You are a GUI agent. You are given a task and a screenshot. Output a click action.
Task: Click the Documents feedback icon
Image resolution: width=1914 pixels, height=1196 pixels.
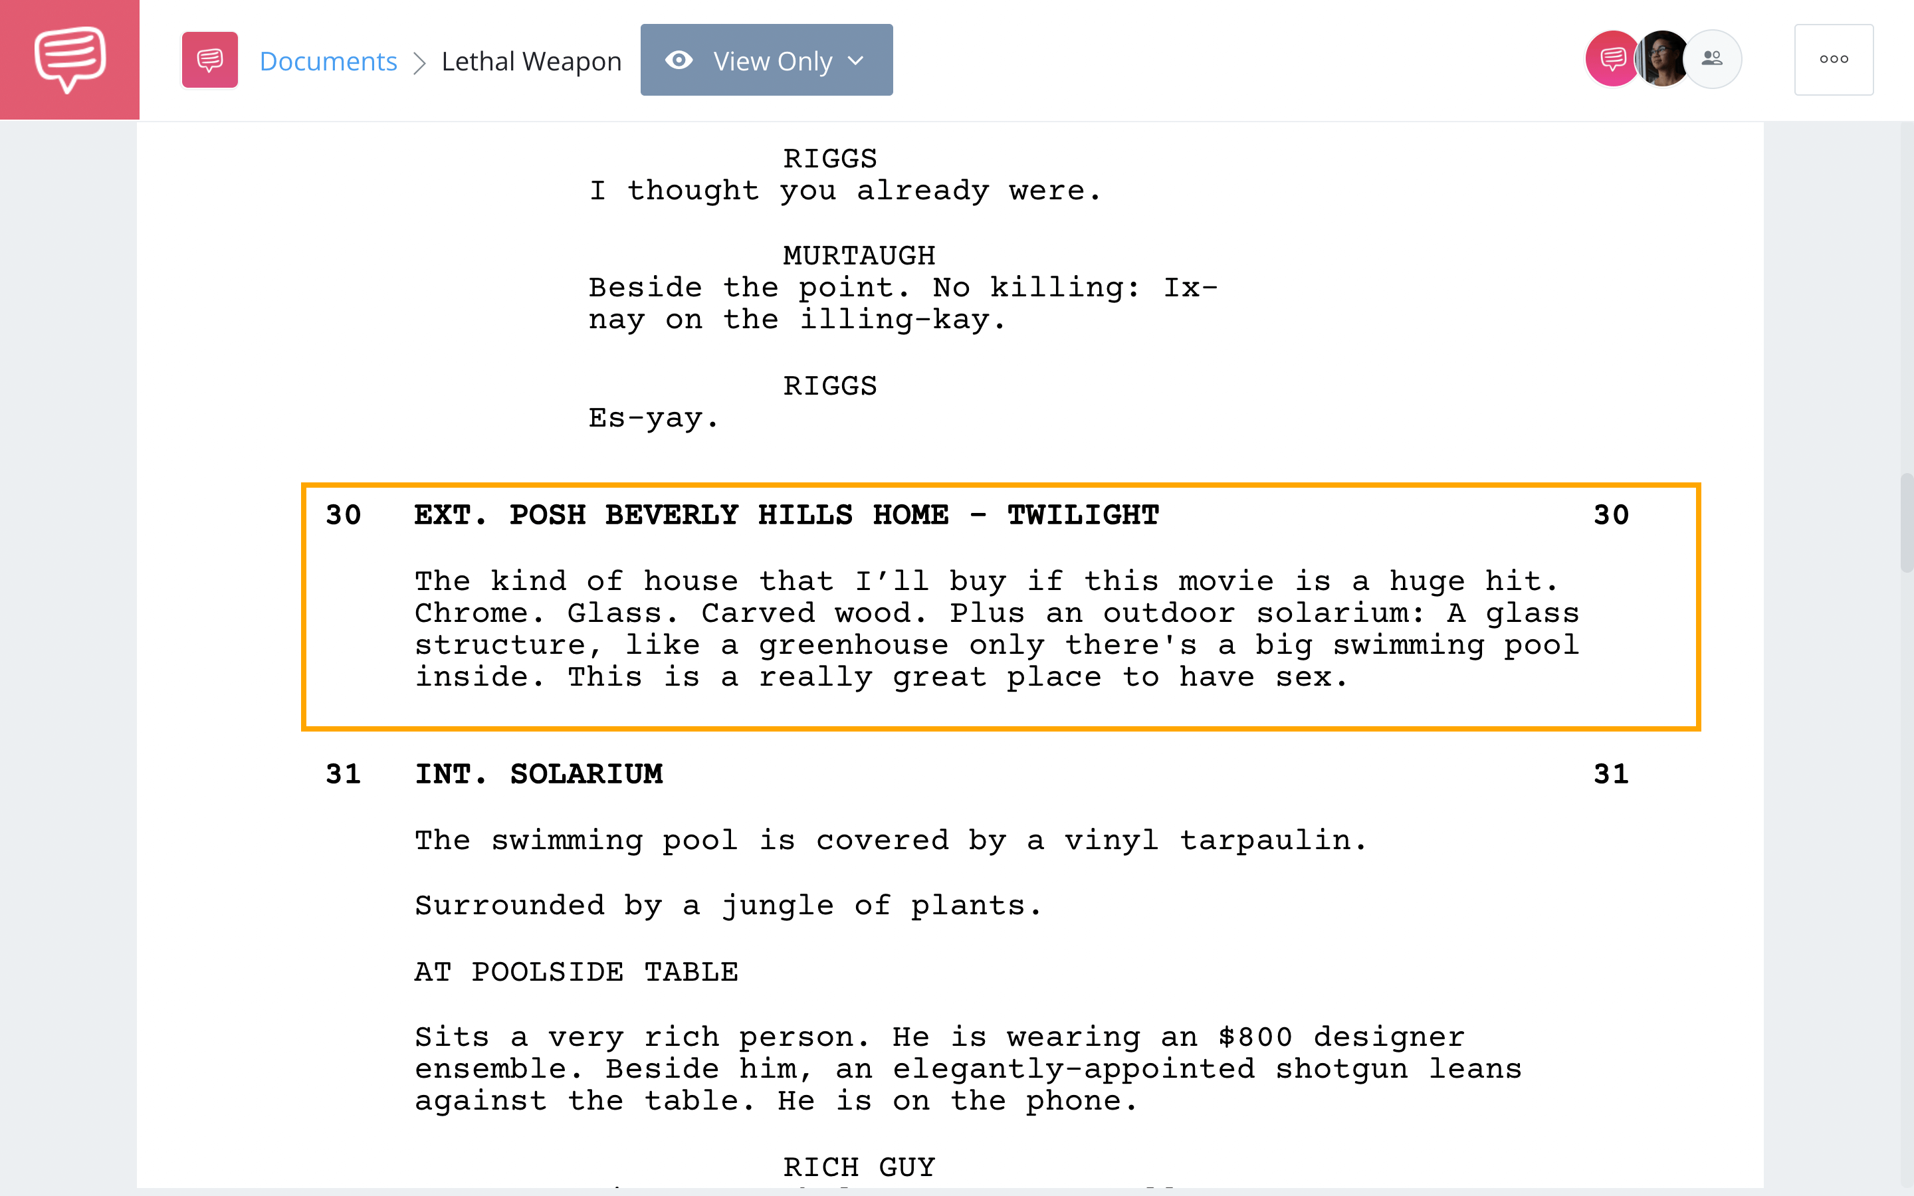(208, 59)
